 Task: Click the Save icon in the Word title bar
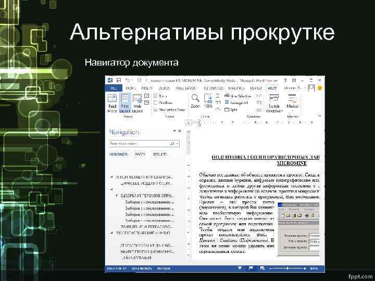pos(119,80)
